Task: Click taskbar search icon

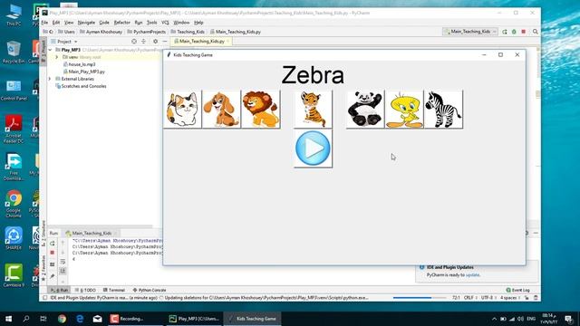Action: pyautogui.click(x=26, y=319)
